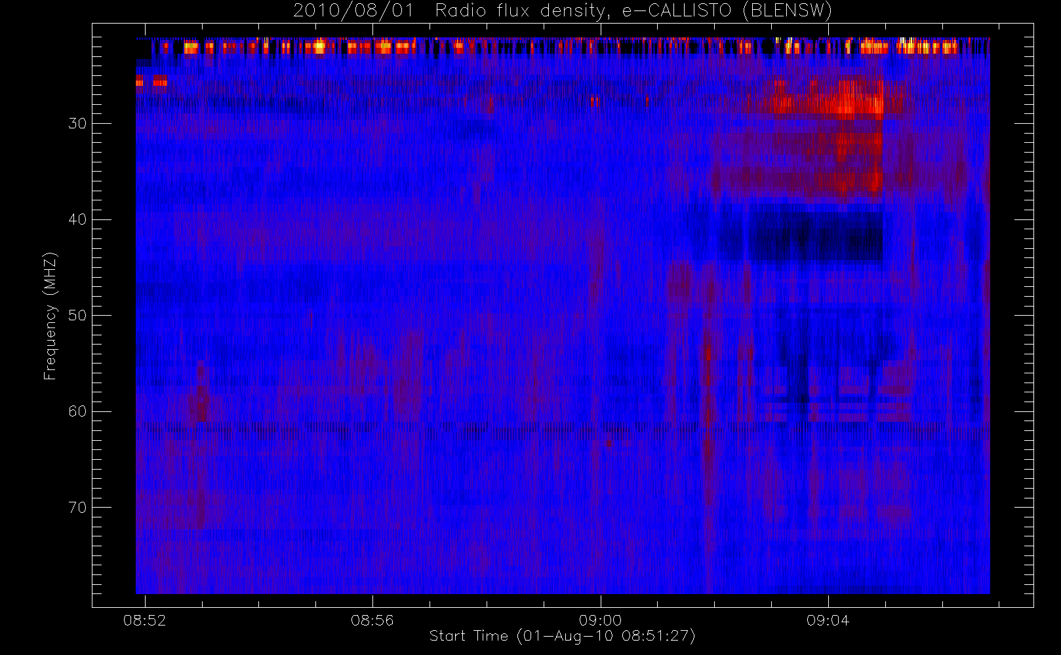Click the '50' frequency tick label

[77, 315]
